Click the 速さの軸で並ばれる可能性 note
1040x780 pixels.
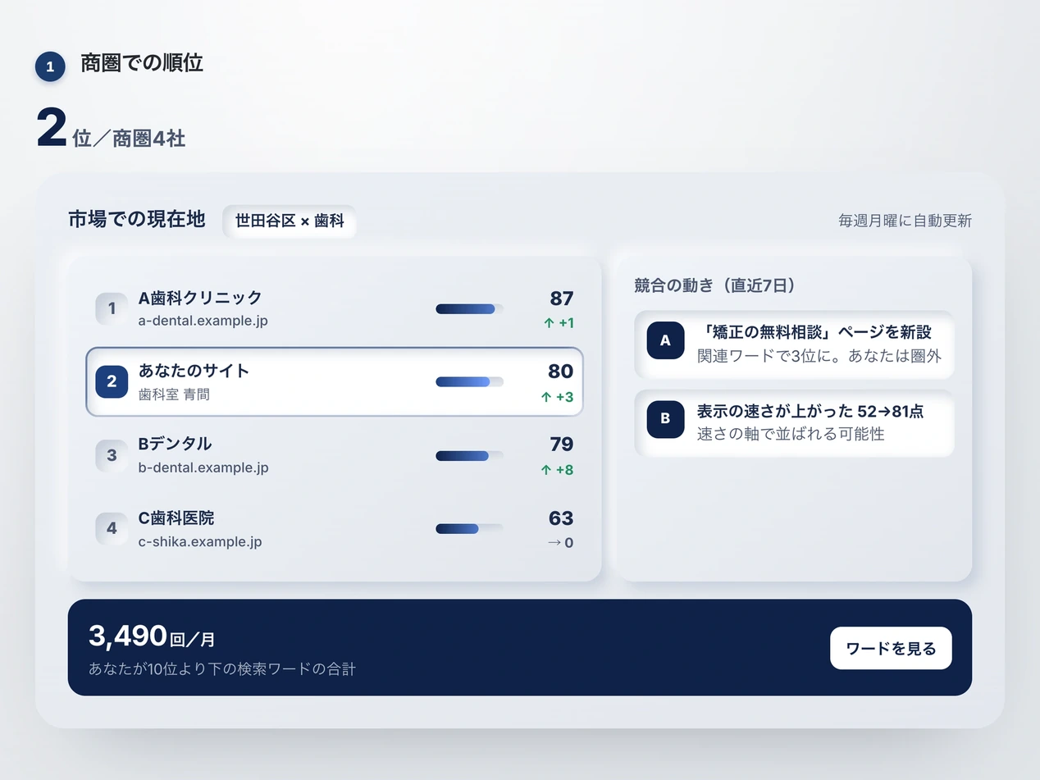pyautogui.click(x=791, y=434)
